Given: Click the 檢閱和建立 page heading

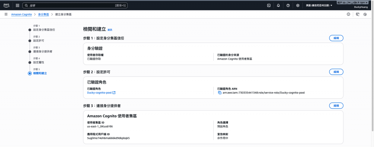Looking at the screenshot, I should coord(94,29).
